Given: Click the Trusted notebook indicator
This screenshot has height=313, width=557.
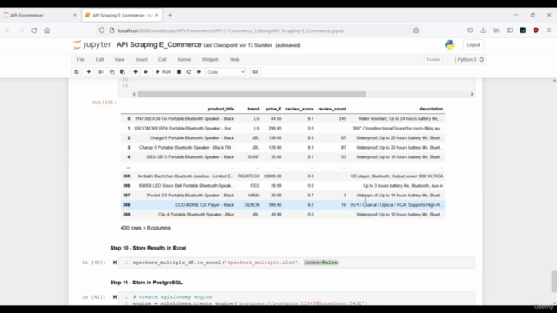Looking at the screenshot, I should click(433, 60).
